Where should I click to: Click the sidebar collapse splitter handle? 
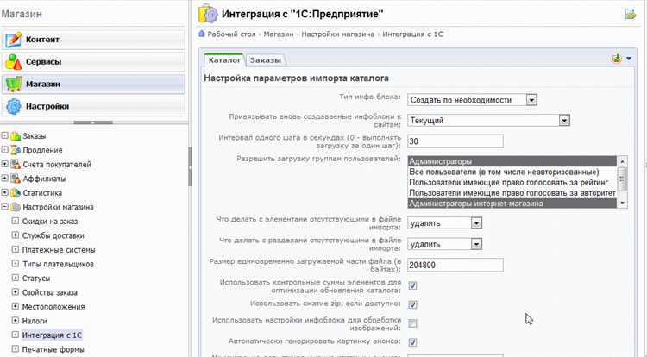point(191,166)
